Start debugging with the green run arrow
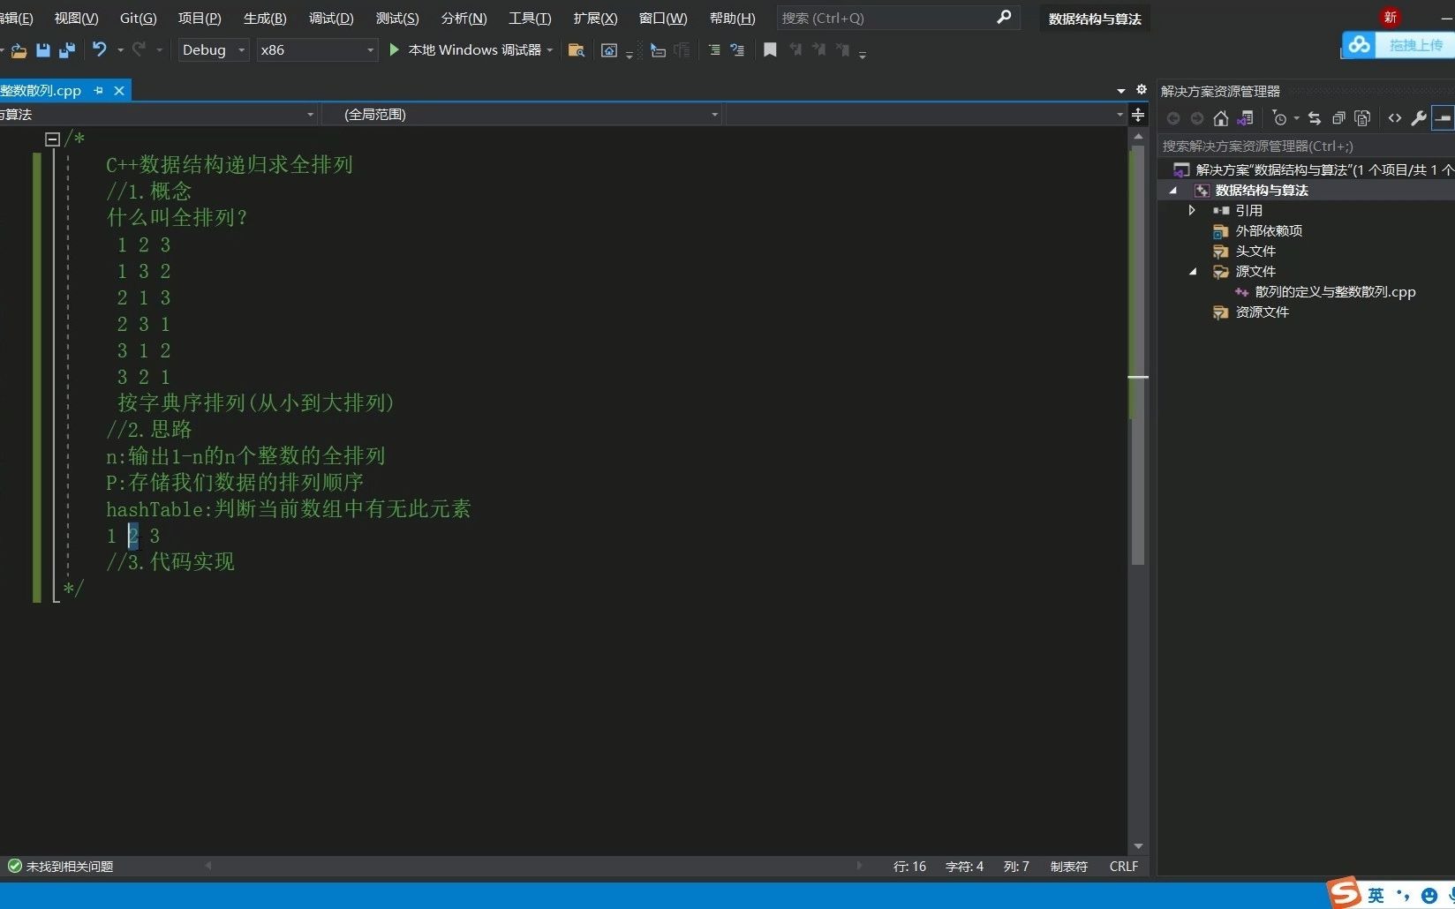 tap(394, 50)
